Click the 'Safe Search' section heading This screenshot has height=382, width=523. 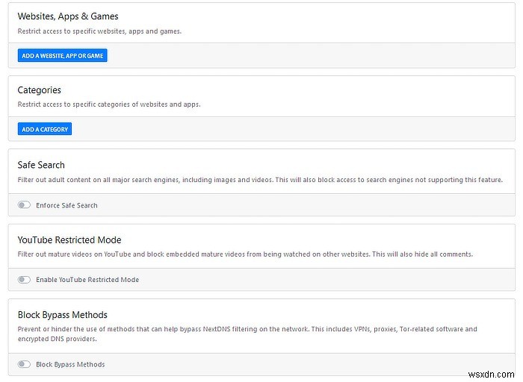(41, 165)
